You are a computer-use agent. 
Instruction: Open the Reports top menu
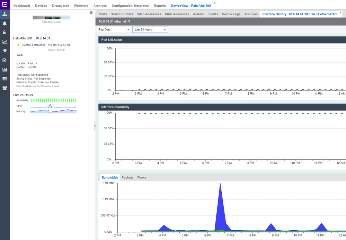click(160, 6)
